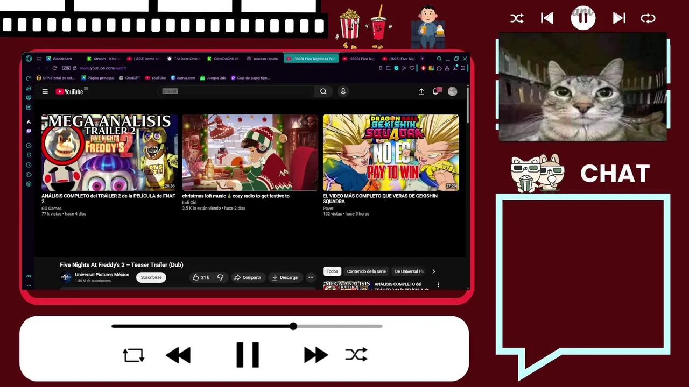Open the YouTube notifications bell
The image size is (689, 387).
point(436,91)
